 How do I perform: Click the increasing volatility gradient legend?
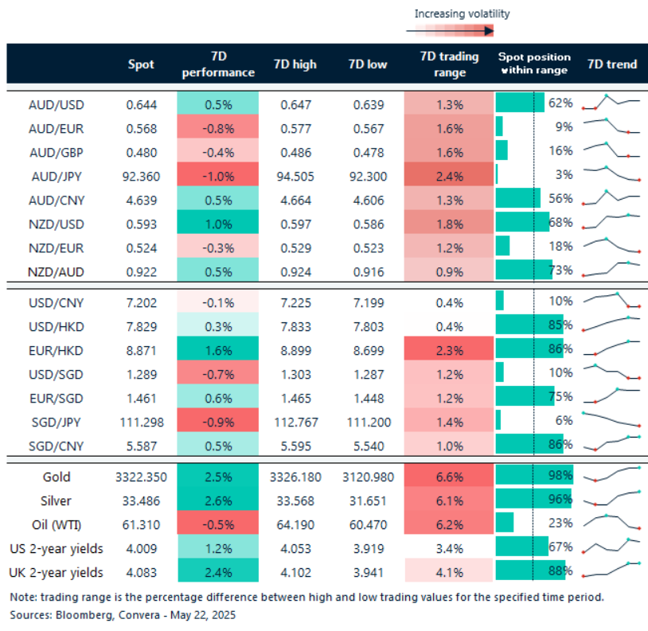(462, 30)
